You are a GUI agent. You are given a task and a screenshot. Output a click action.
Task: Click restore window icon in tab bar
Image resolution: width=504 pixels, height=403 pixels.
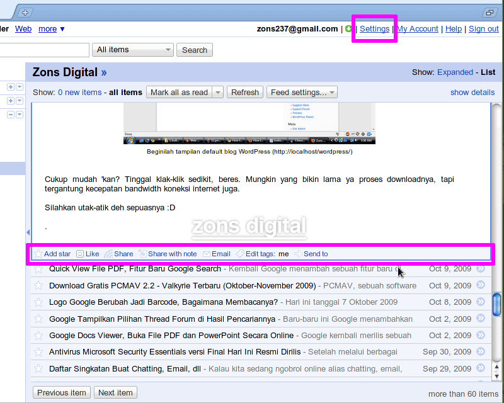[490, 13]
